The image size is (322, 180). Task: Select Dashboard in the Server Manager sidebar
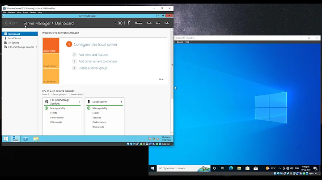[20, 34]
